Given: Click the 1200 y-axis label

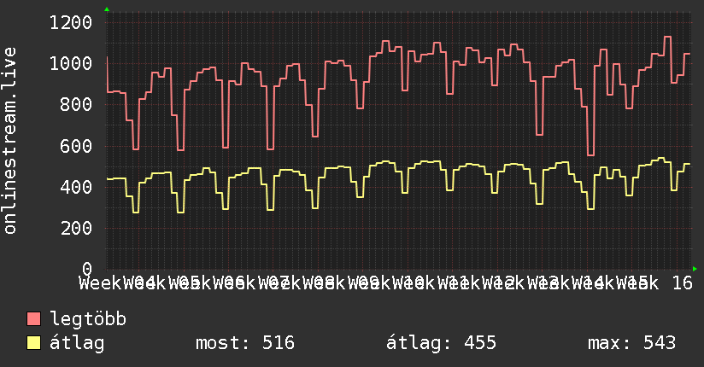Looking at the screenshot, I should click(71, 22).
